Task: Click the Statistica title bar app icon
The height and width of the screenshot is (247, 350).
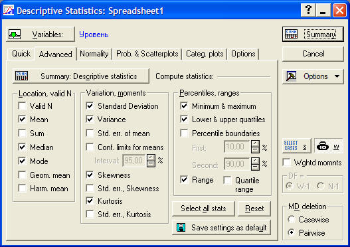Action: click(9, 10)
